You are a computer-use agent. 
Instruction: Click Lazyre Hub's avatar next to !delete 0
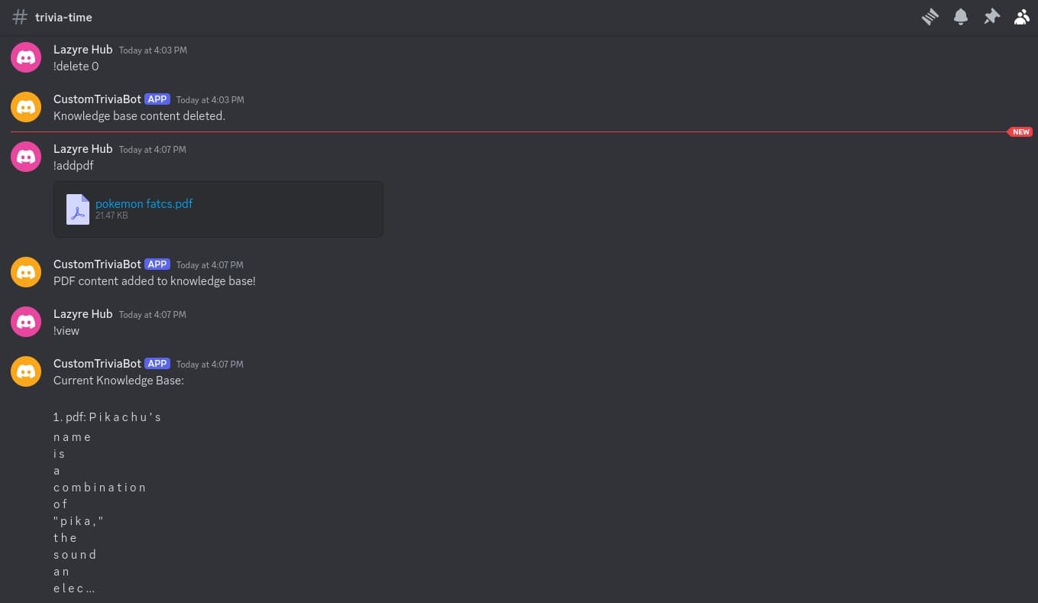point(26,57)
